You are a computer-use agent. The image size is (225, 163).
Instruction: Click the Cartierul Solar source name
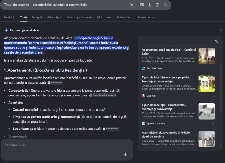[154, 68]
